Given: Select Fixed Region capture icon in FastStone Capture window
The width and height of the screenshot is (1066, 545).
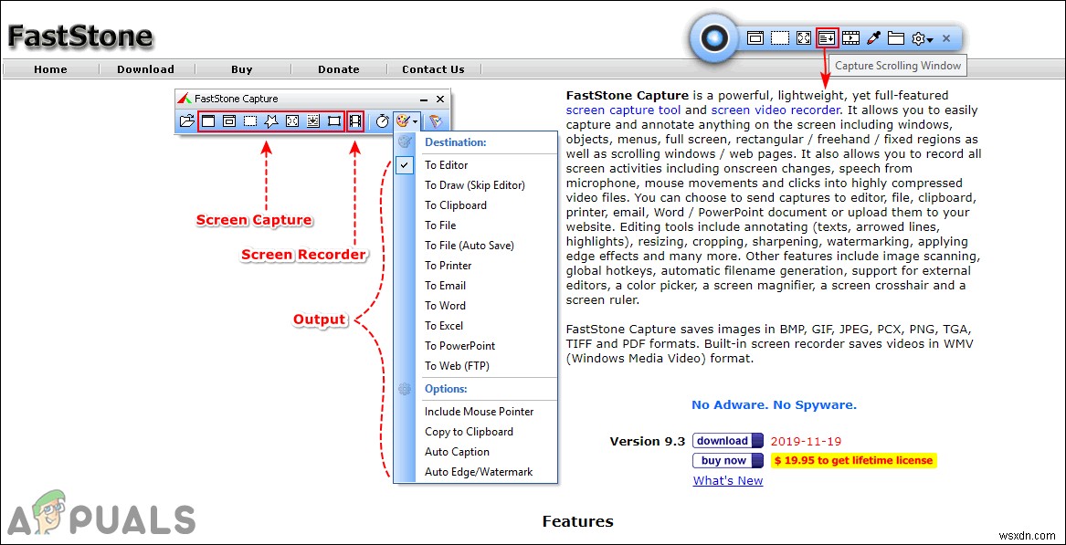Looking at the screenshot, I should [333, 121].
